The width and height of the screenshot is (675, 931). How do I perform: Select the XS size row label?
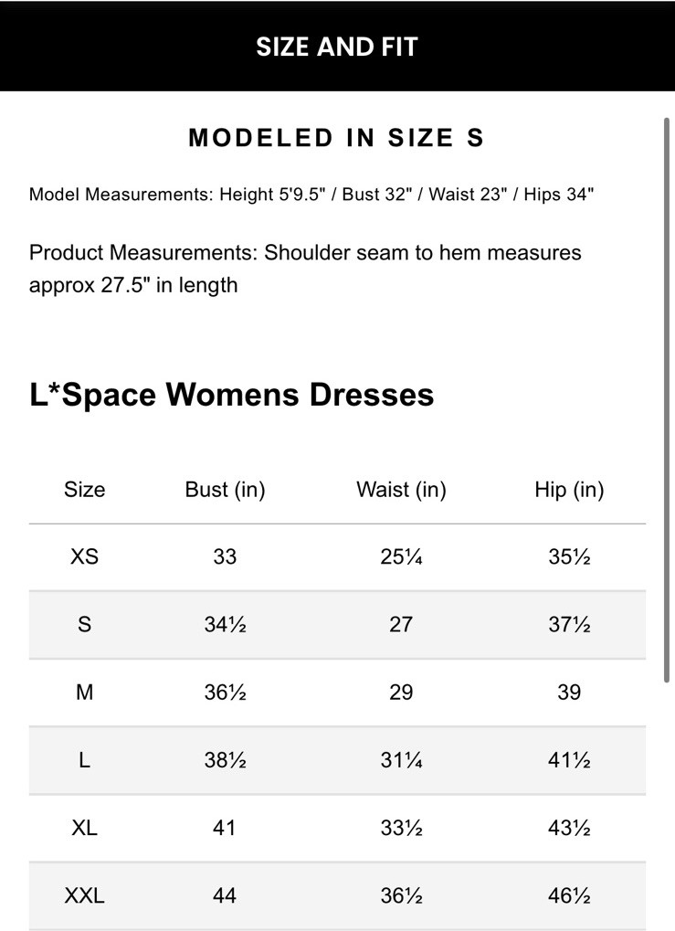[x=84, y=556]
